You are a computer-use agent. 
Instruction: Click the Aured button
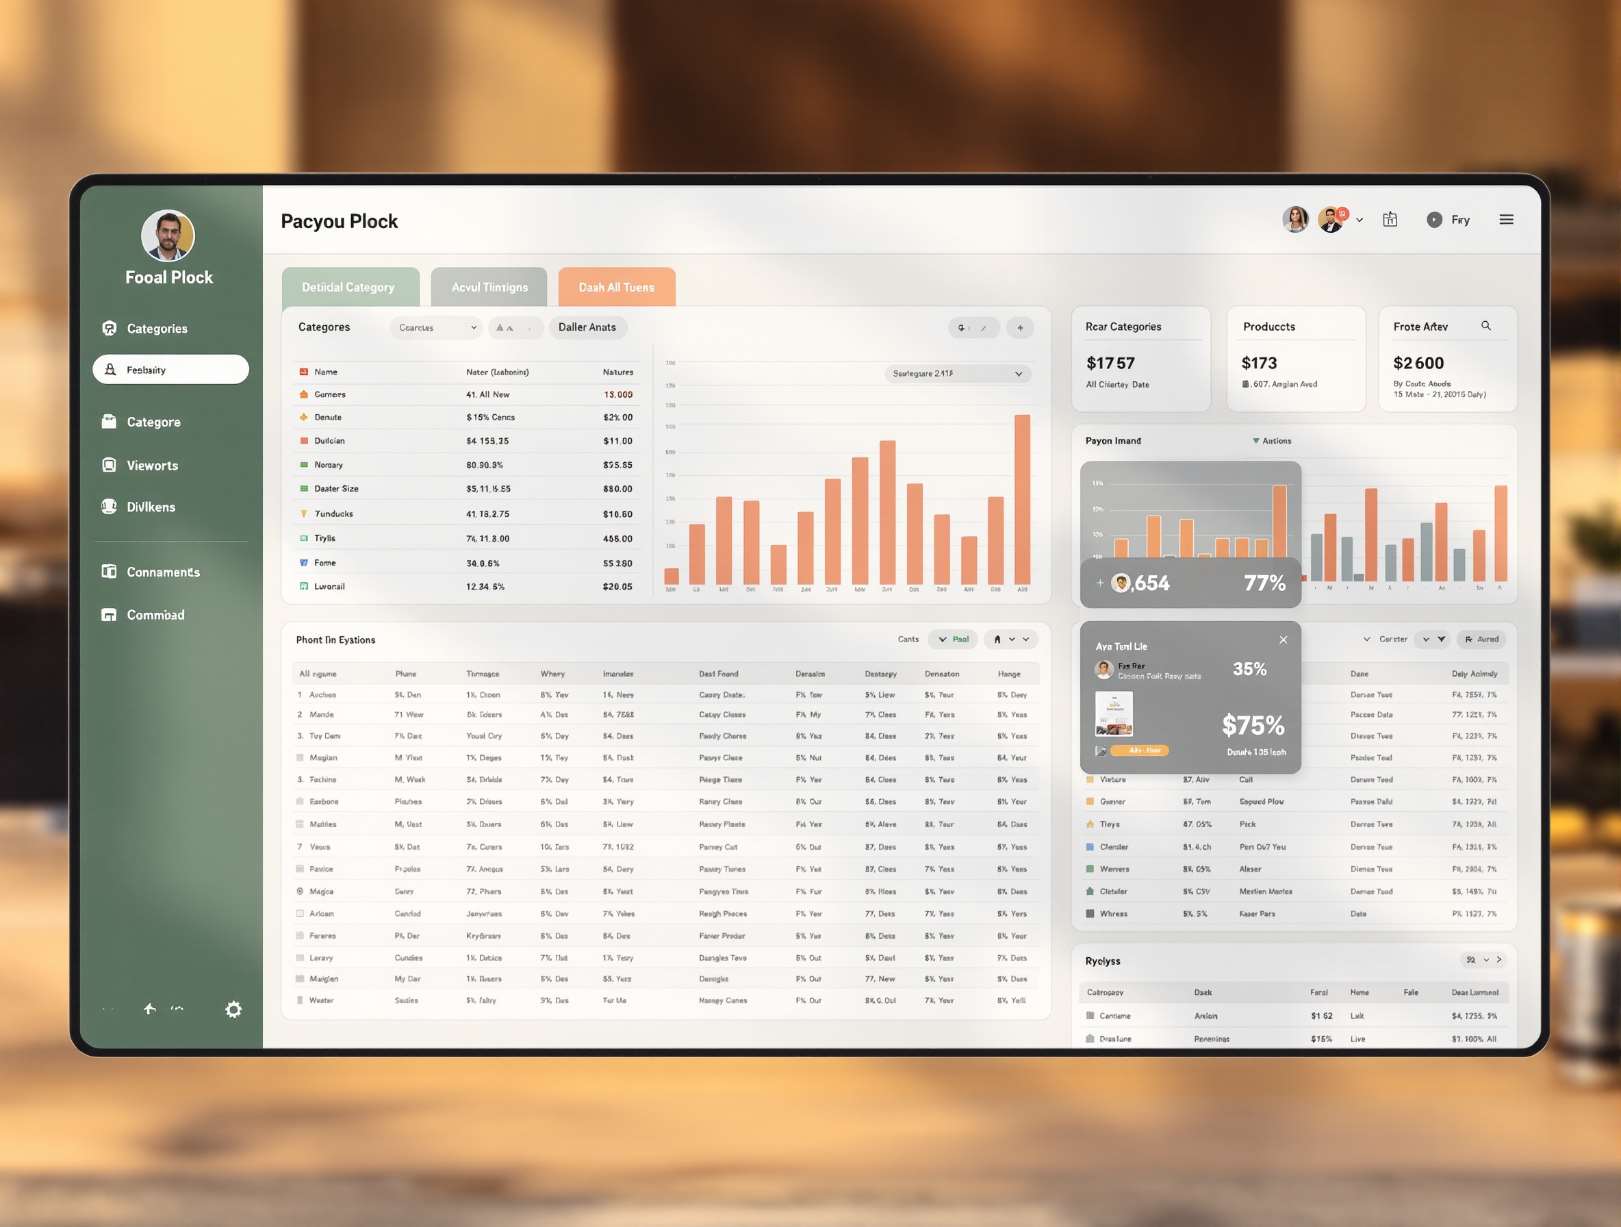[1482, 639]
